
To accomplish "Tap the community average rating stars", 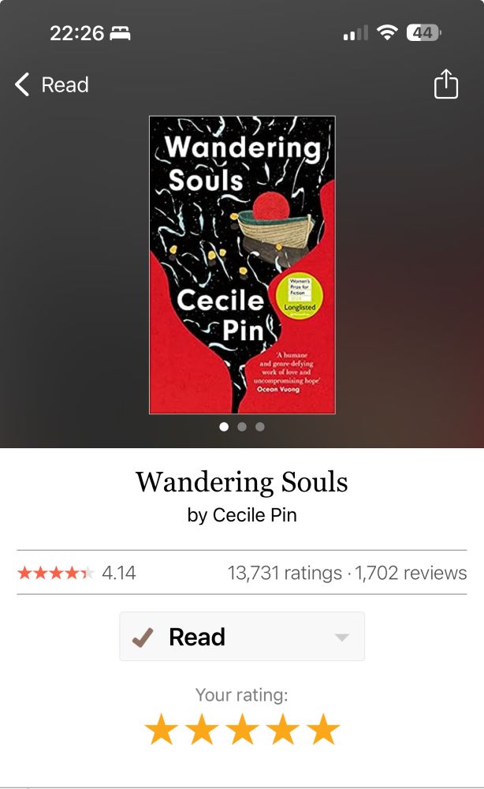I will point(55,573).
